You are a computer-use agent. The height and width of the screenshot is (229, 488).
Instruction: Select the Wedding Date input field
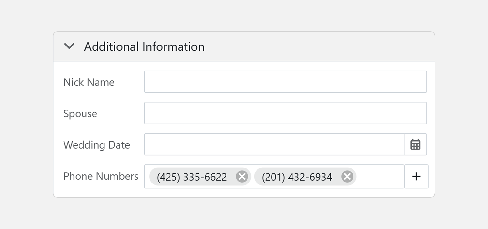click(274, 144)
